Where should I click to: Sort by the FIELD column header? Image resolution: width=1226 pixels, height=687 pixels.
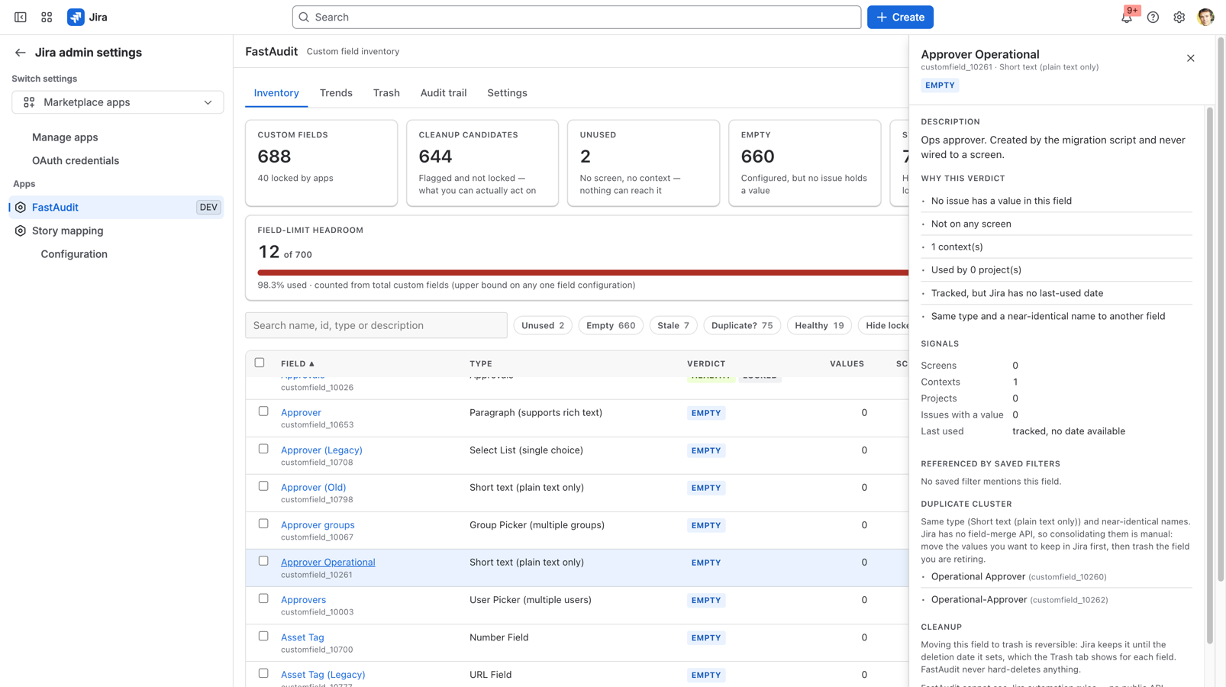pyautogui.click(x=298, y=363)
